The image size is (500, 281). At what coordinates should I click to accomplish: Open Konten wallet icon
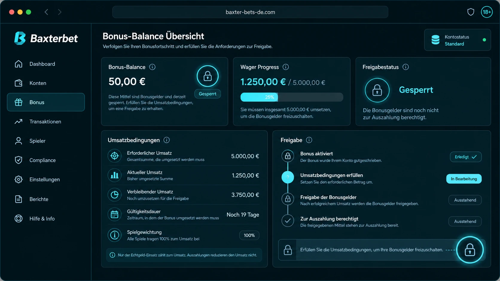pyautogui.click(x=19, y=83)
